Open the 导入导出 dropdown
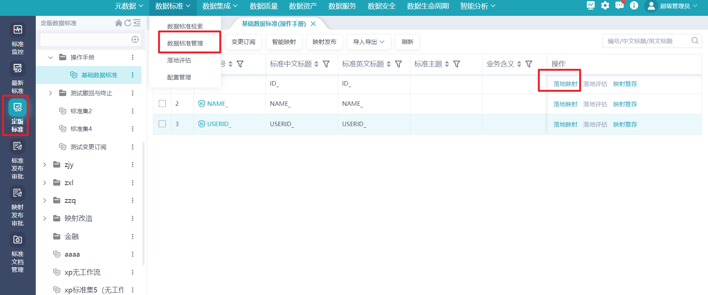This screenshot has height=295, width=708. (x=368, y=42)
